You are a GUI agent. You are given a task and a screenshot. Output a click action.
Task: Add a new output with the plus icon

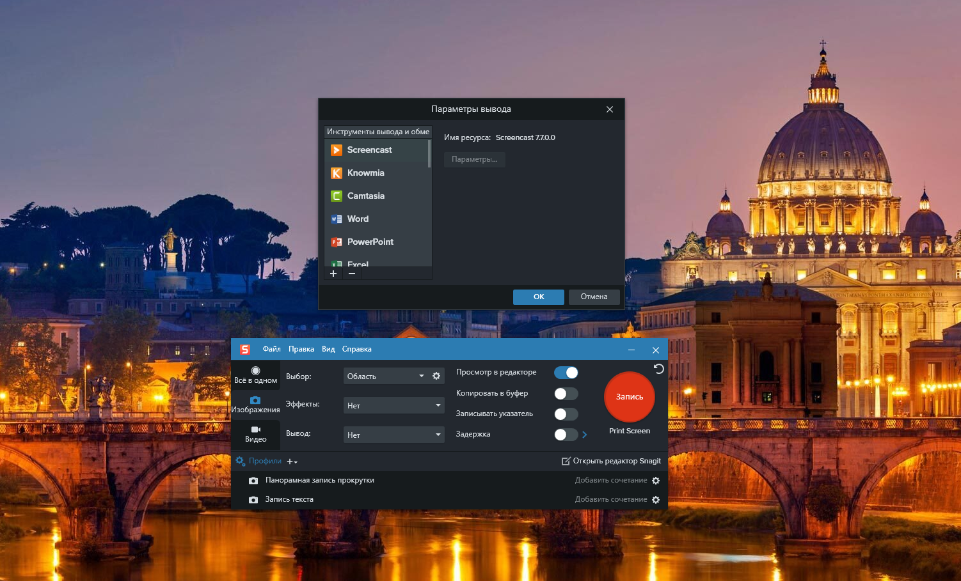333,274
